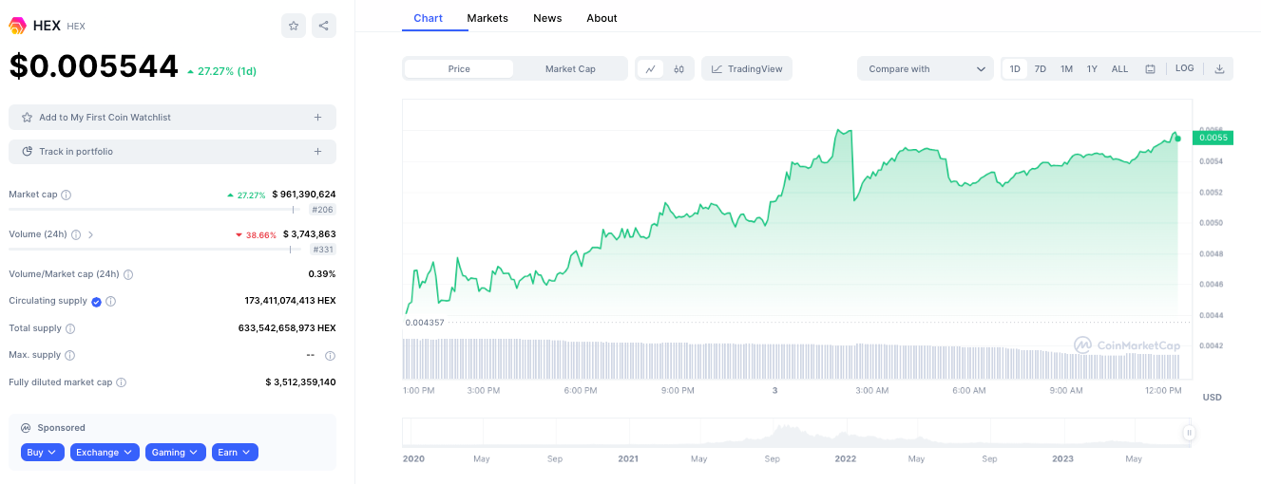Expand the Gaming sponsored dropdown
Viewport: 1261px width, 484px height.
point(176,453)
